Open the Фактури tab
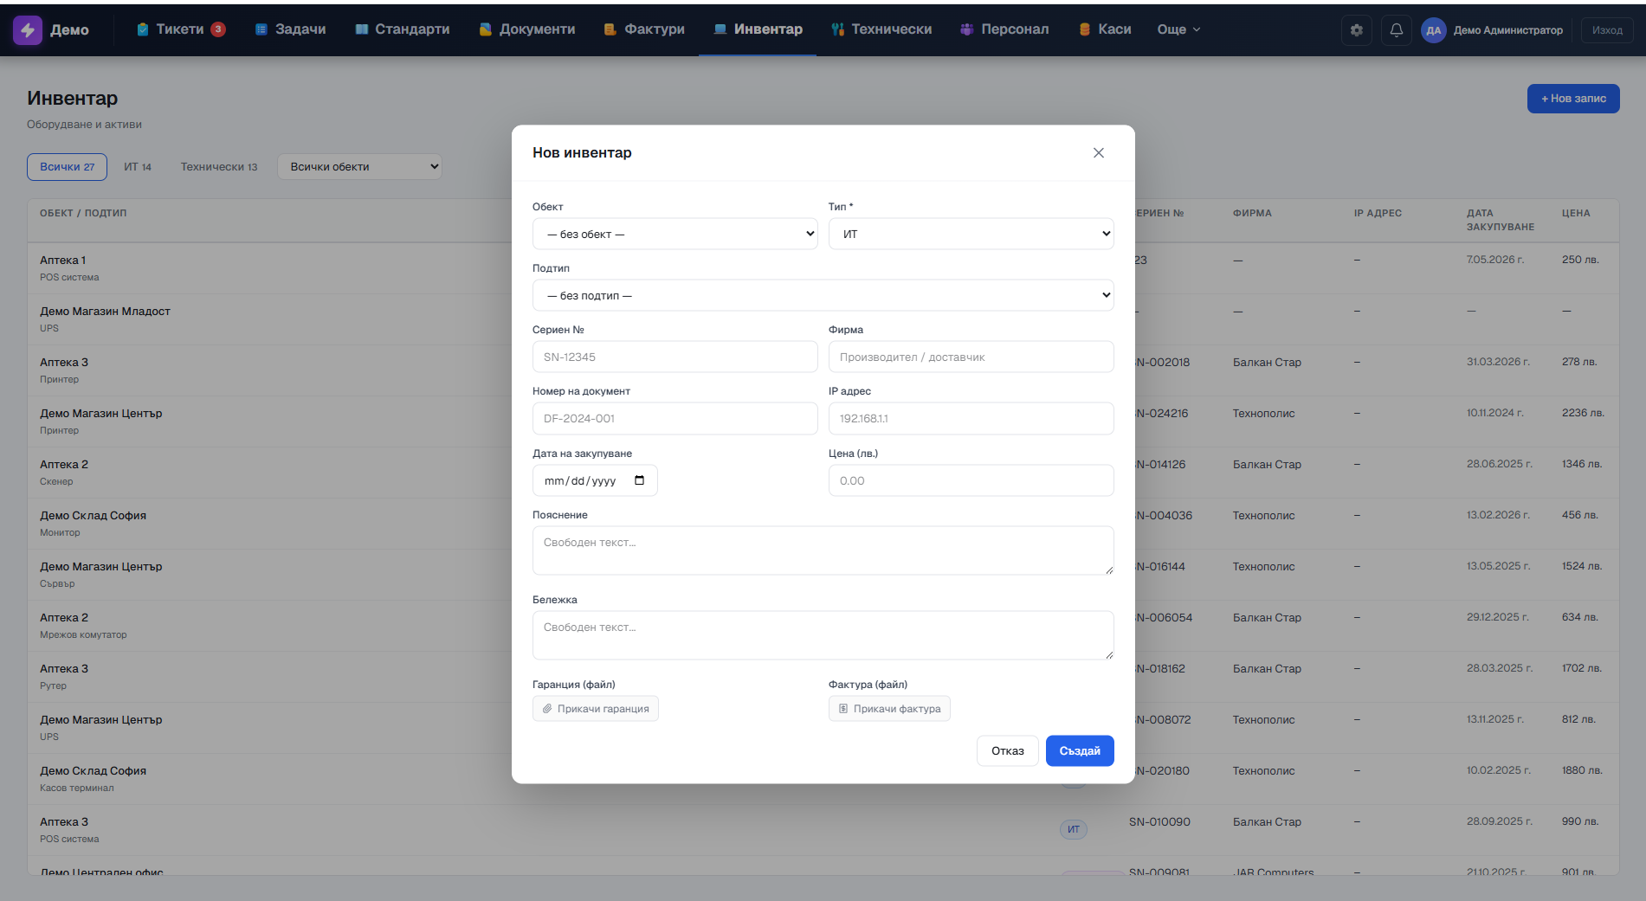Screen dimensions: 1646x901 (644, 29)
